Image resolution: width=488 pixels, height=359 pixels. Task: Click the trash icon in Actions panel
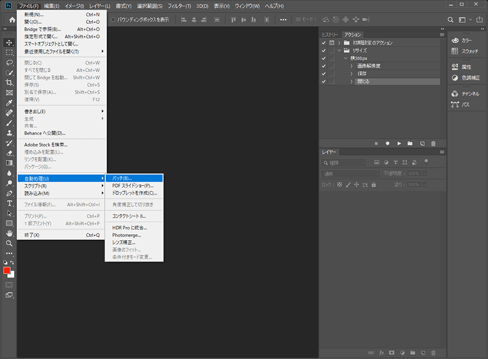point(433,143)
